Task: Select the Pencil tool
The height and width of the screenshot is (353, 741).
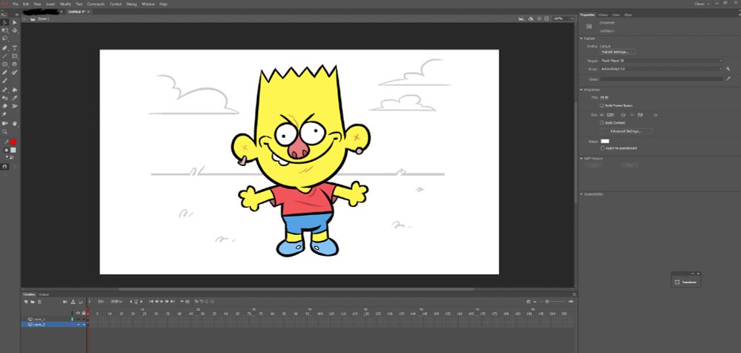Action: (x=4, y=73)
